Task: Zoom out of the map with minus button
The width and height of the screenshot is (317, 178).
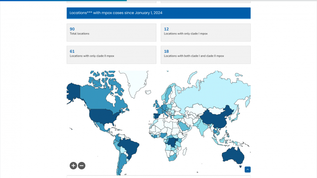Action: (81, 165)
